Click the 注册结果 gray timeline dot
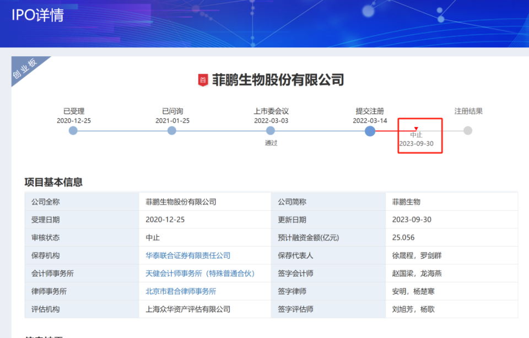The image size is (529, 338). point(467,130)
